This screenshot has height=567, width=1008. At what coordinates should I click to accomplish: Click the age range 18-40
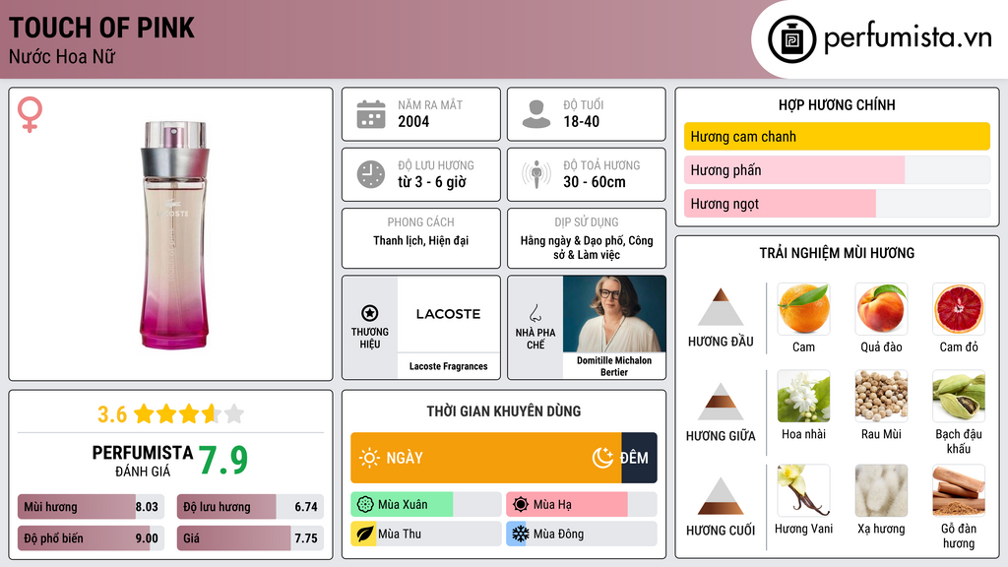pyautogui.click(x=581, y=121)
